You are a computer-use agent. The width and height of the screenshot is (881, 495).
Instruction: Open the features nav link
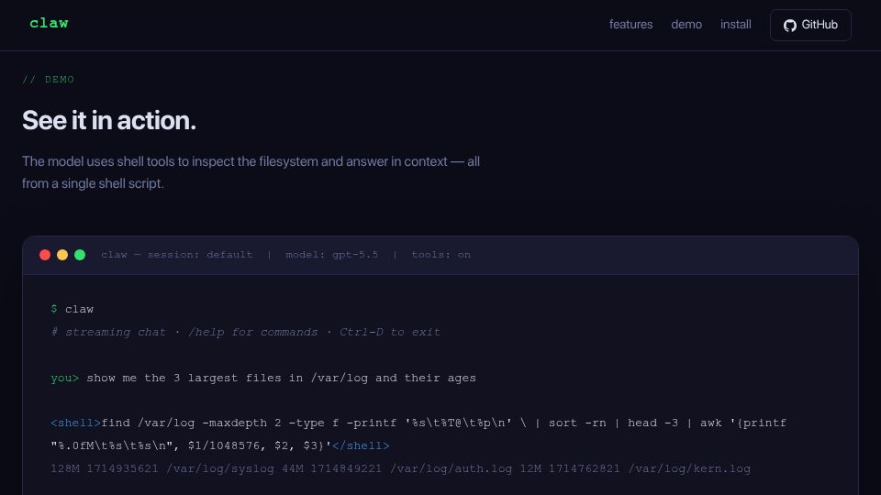[x=631, y=25]
